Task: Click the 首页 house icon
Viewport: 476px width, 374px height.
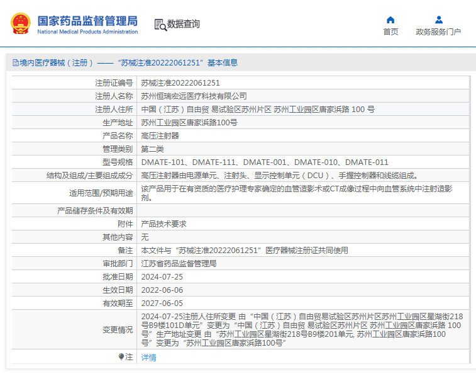Action: 390,20
